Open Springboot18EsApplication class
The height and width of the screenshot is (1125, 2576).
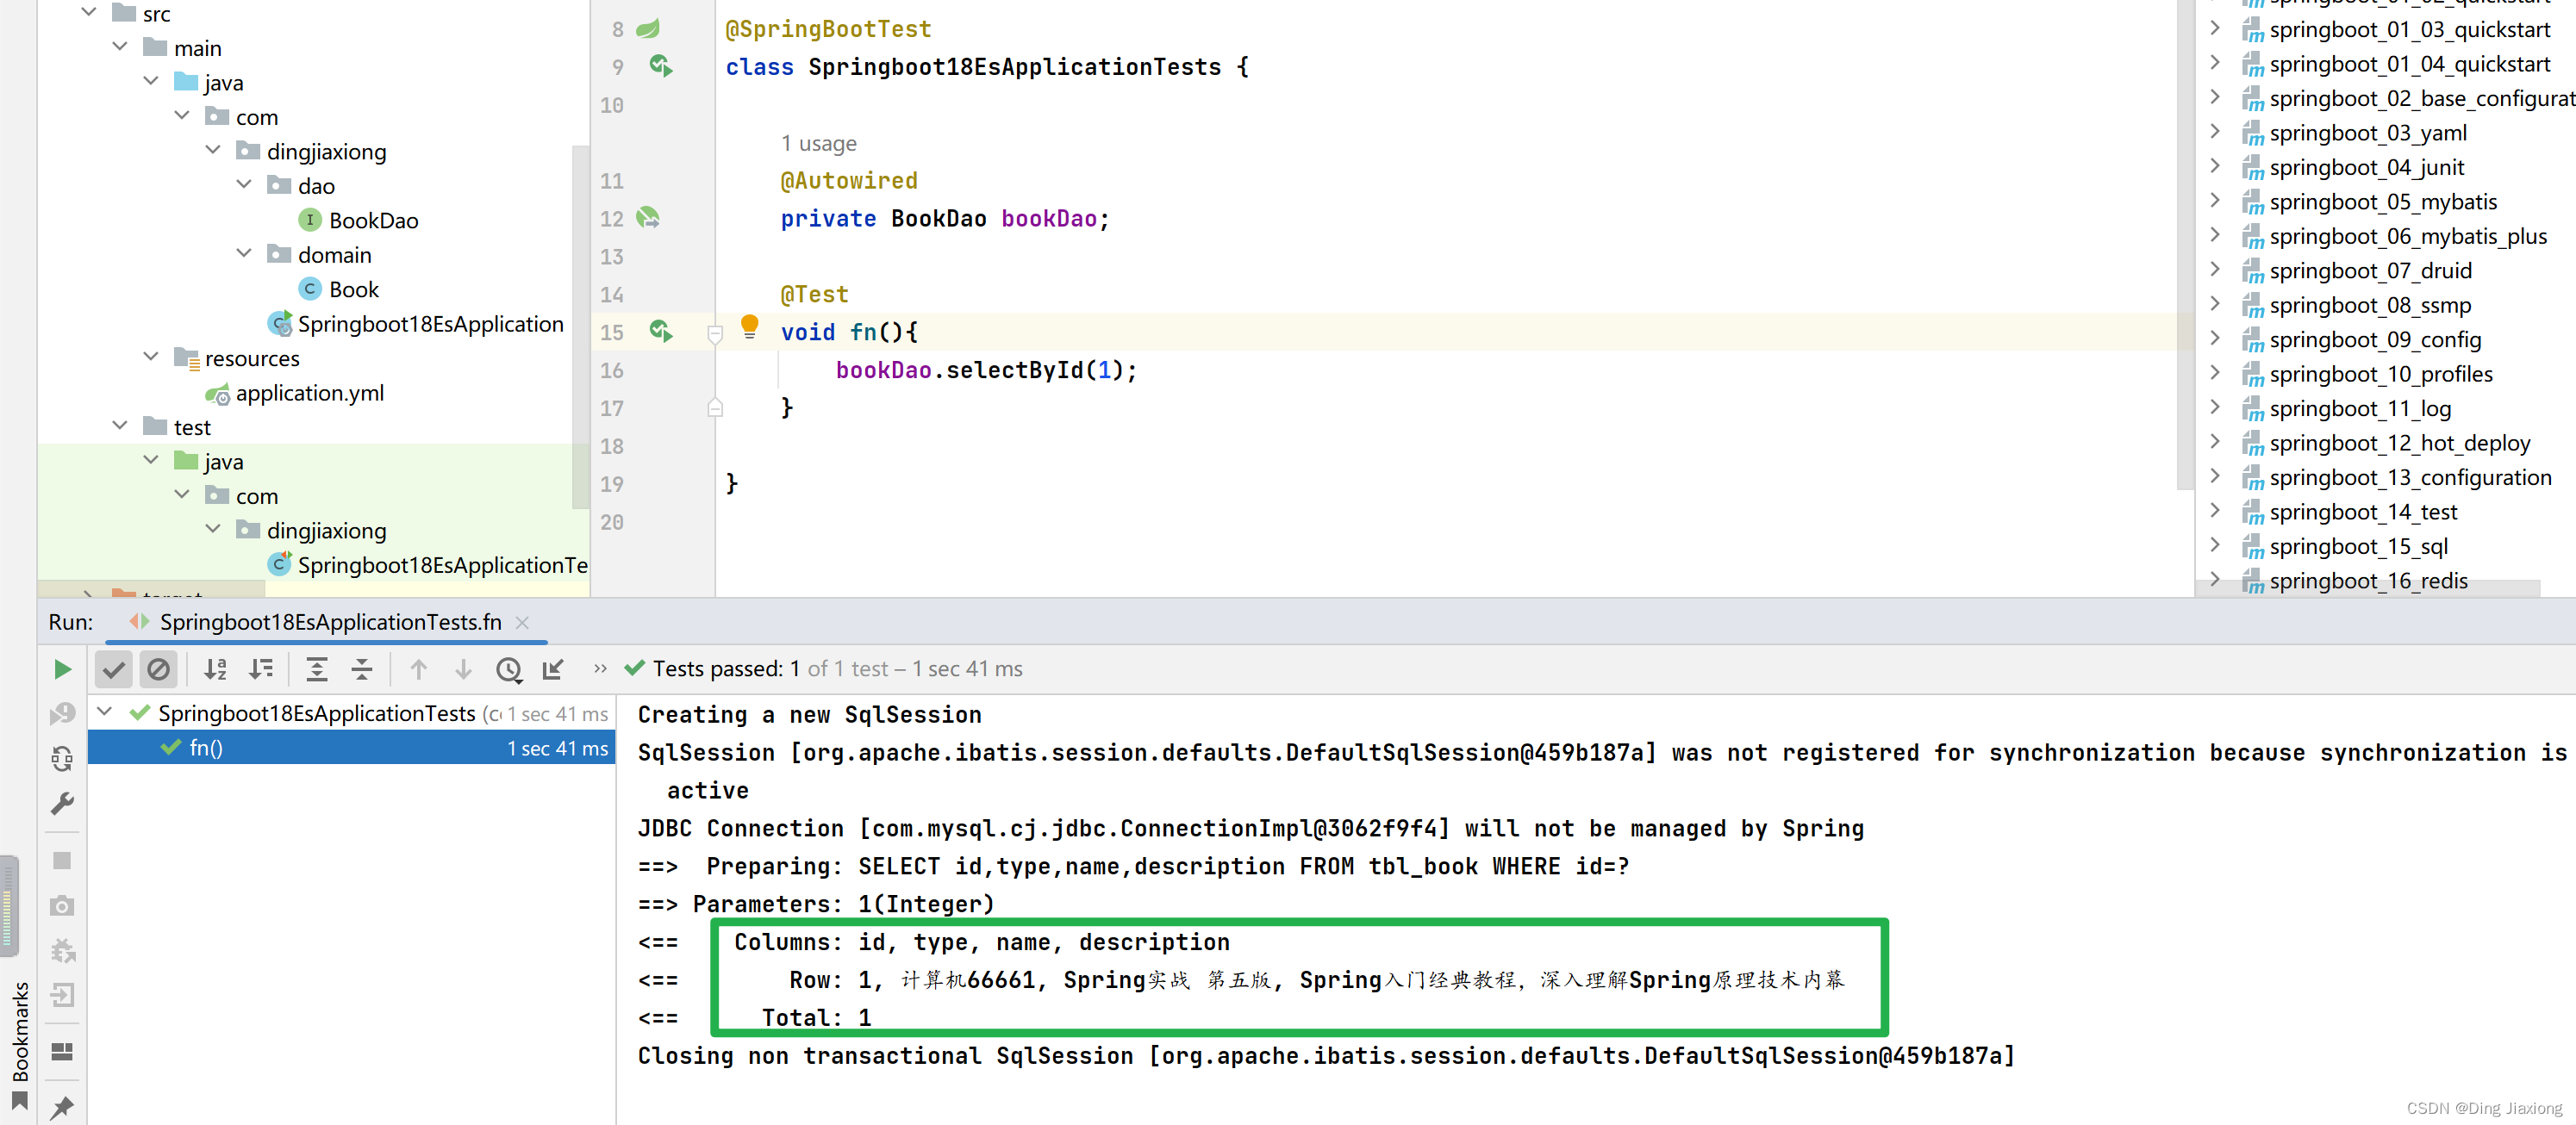click(416, 325)
